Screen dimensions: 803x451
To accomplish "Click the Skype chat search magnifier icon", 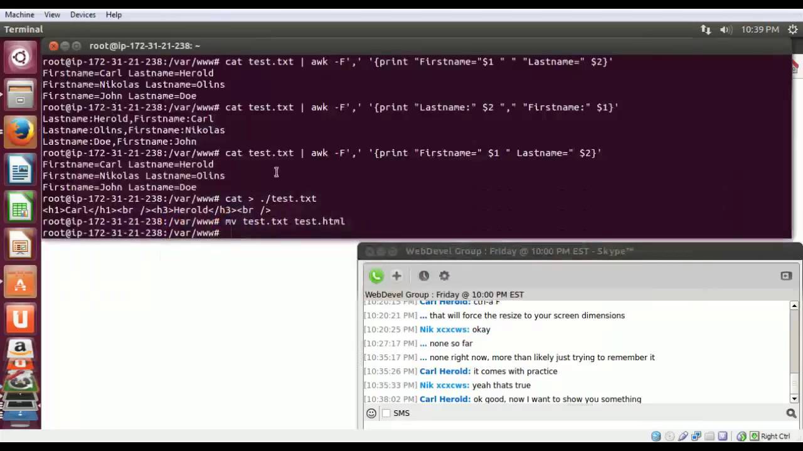I will coord(791,413).
